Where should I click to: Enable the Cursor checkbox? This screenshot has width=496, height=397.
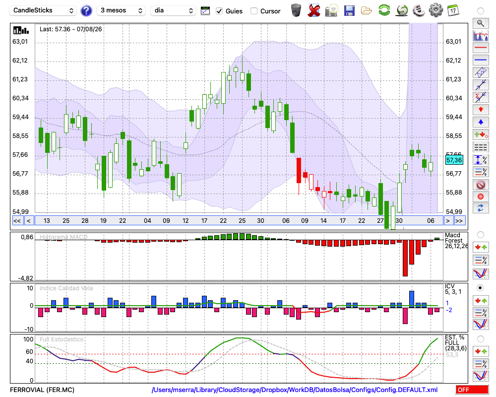click(x=253, y=11)
